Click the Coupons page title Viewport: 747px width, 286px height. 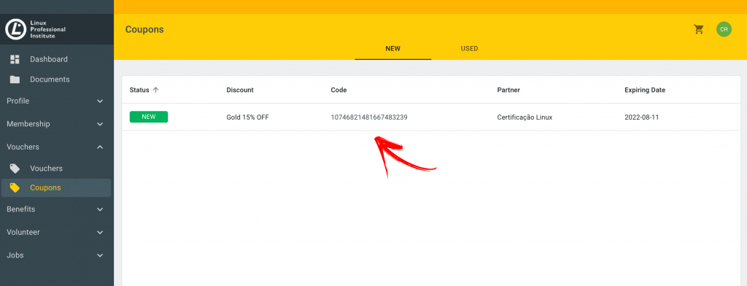[x=144, y=30]
